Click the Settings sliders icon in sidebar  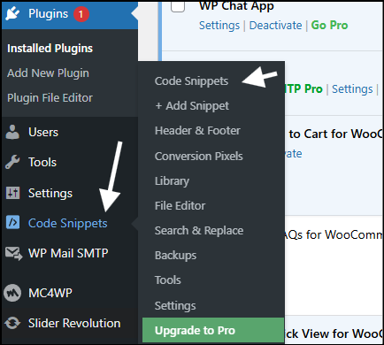12,193
